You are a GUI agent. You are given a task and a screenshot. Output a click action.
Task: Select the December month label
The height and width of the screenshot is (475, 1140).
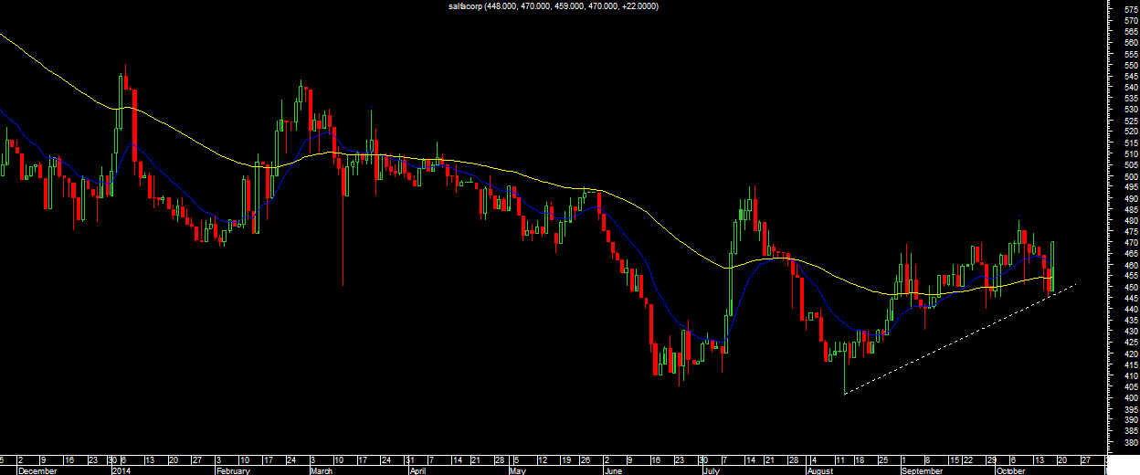pyautogui.click(x=37, y=470)
